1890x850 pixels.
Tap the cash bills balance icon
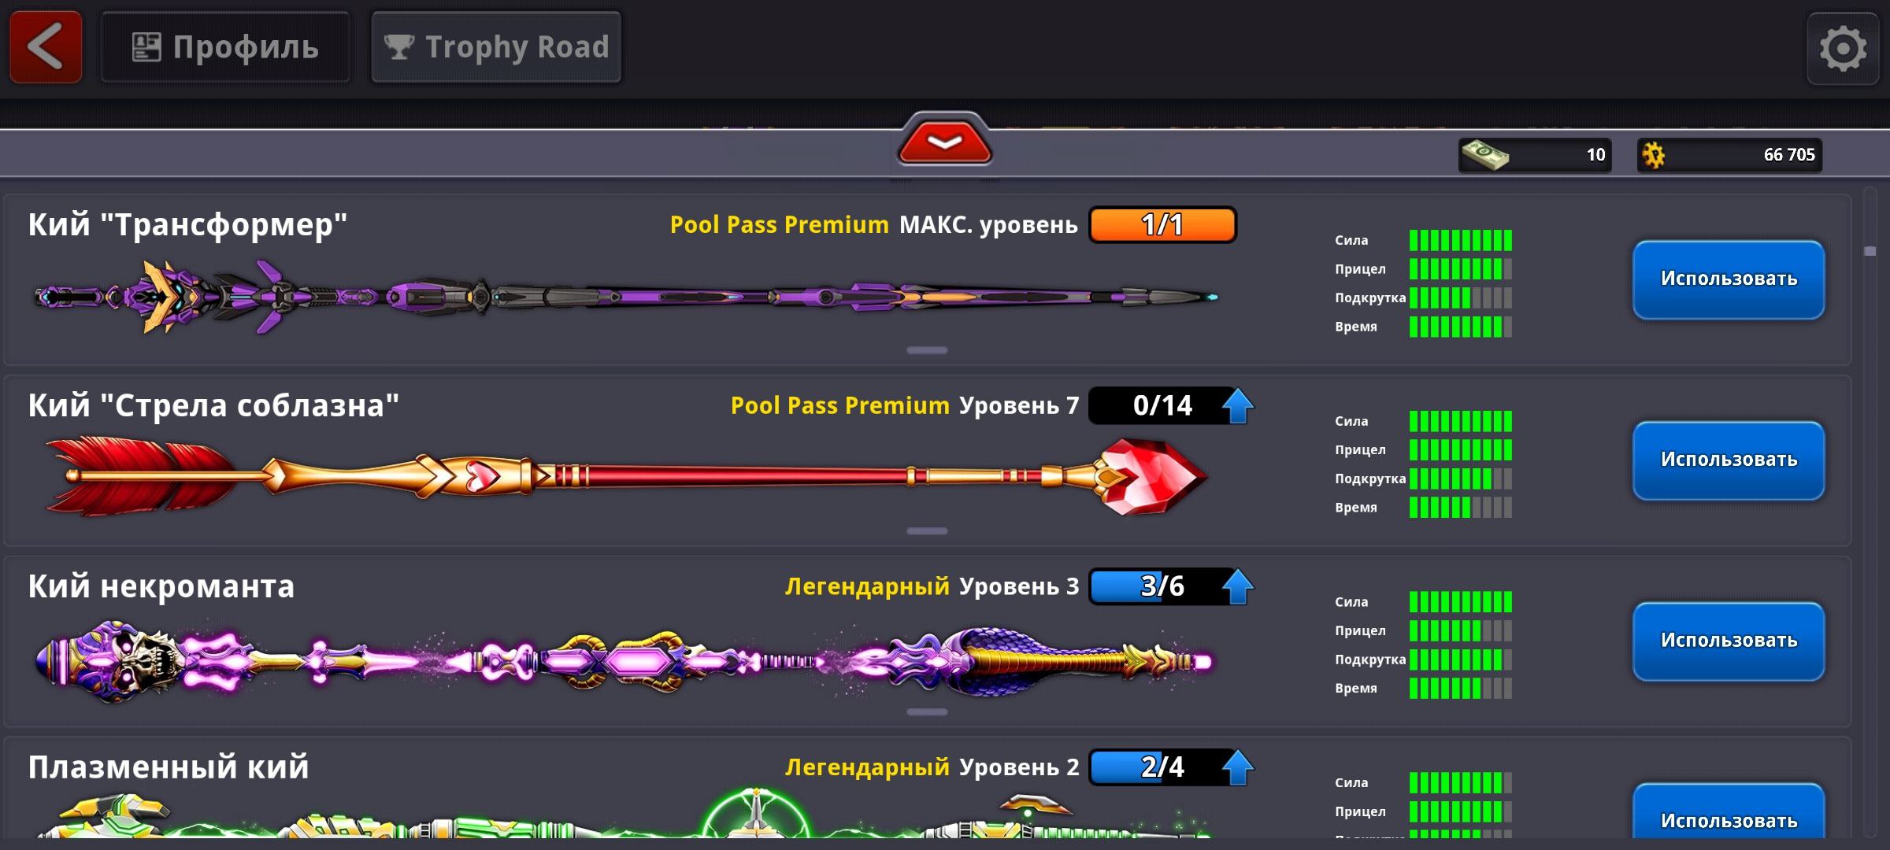1485,155
